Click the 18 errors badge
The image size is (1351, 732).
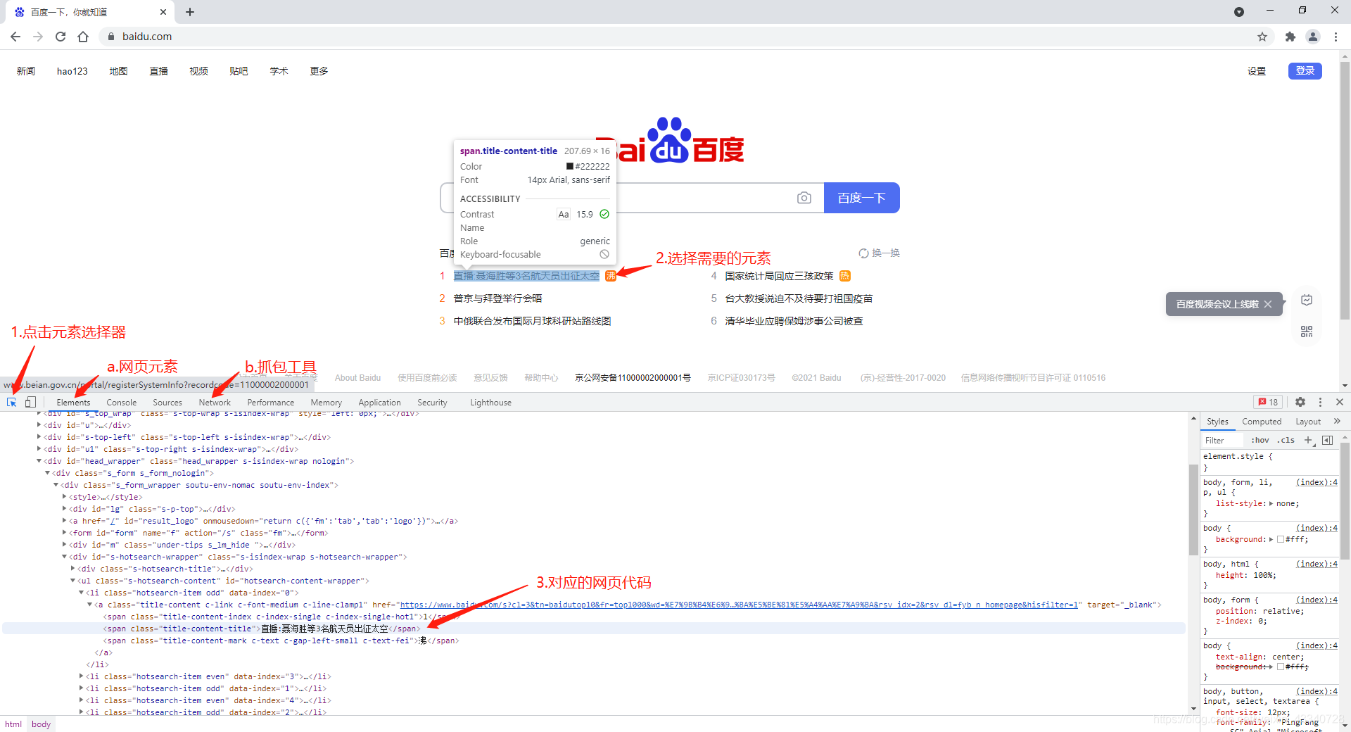click(x=1268, y=402)
